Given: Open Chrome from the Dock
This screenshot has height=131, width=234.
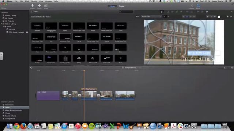Looking at the screenshot, I should 16,126.
